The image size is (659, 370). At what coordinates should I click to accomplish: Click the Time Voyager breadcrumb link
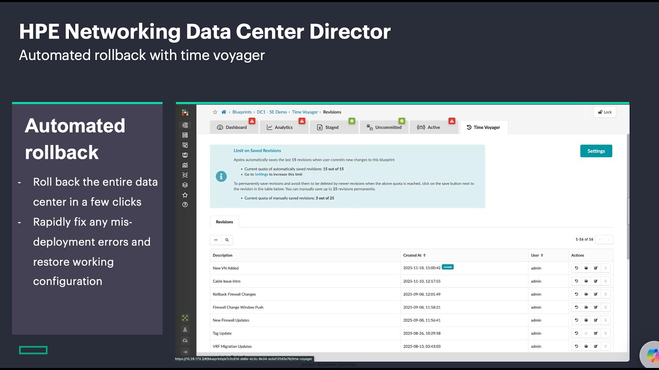pos(305,112)
